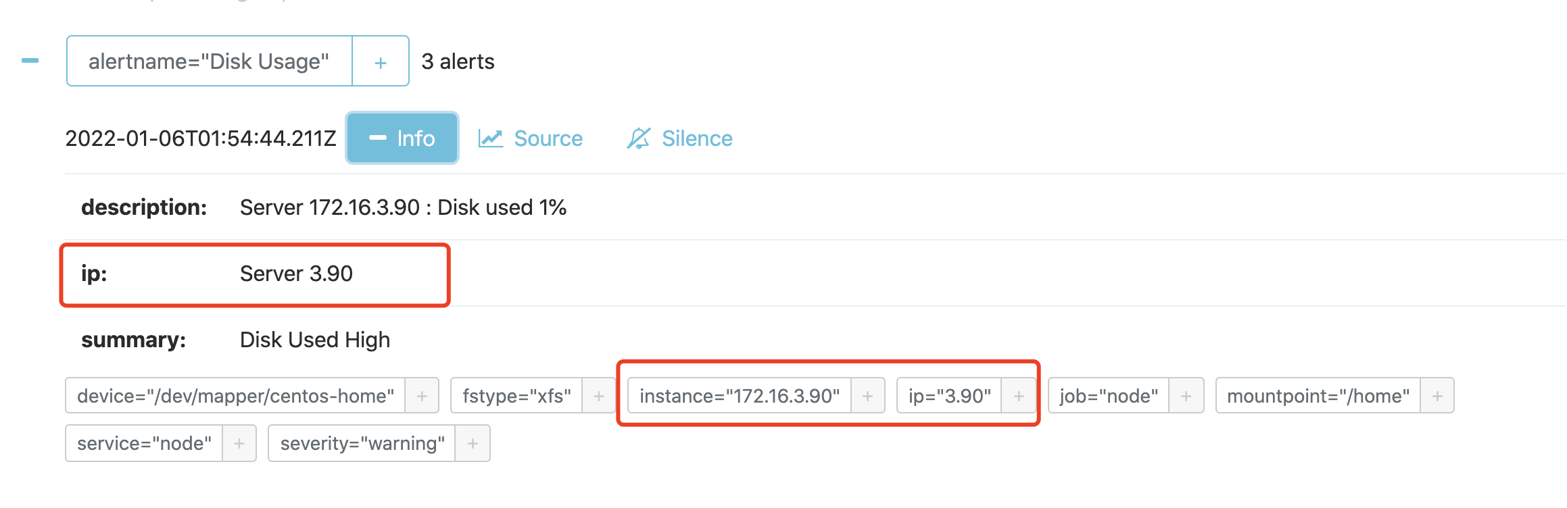Add fstype="xfs" to filter
Image resolution: width=1567 pixels, height=508 pixels.
click(599, 396)
